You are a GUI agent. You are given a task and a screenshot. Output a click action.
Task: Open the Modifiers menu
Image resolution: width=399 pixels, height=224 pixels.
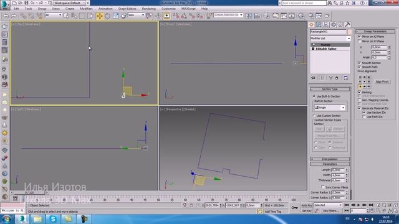tap(86, 9)
